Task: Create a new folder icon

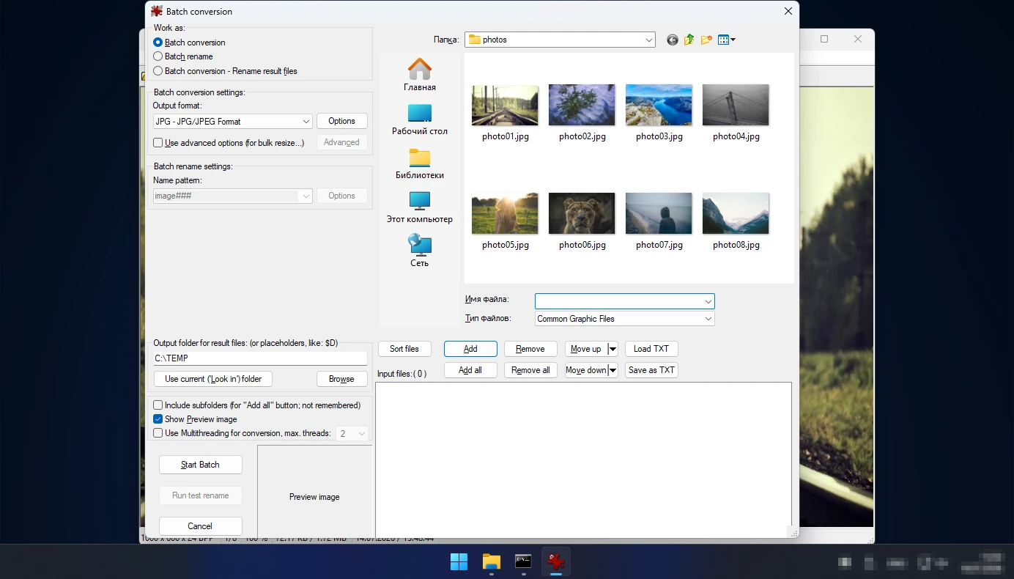Action: (706, 40)
